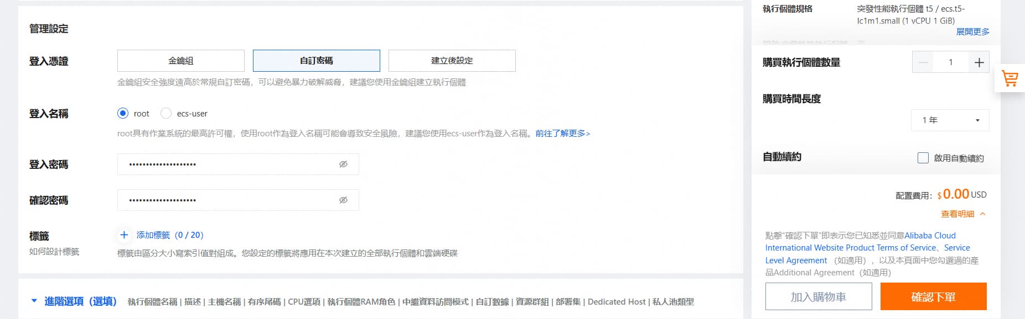This screenshot has height=319, width=1025.
Task: Open the 1 年 purchase duration dropdown
Action: coord(950,120)
